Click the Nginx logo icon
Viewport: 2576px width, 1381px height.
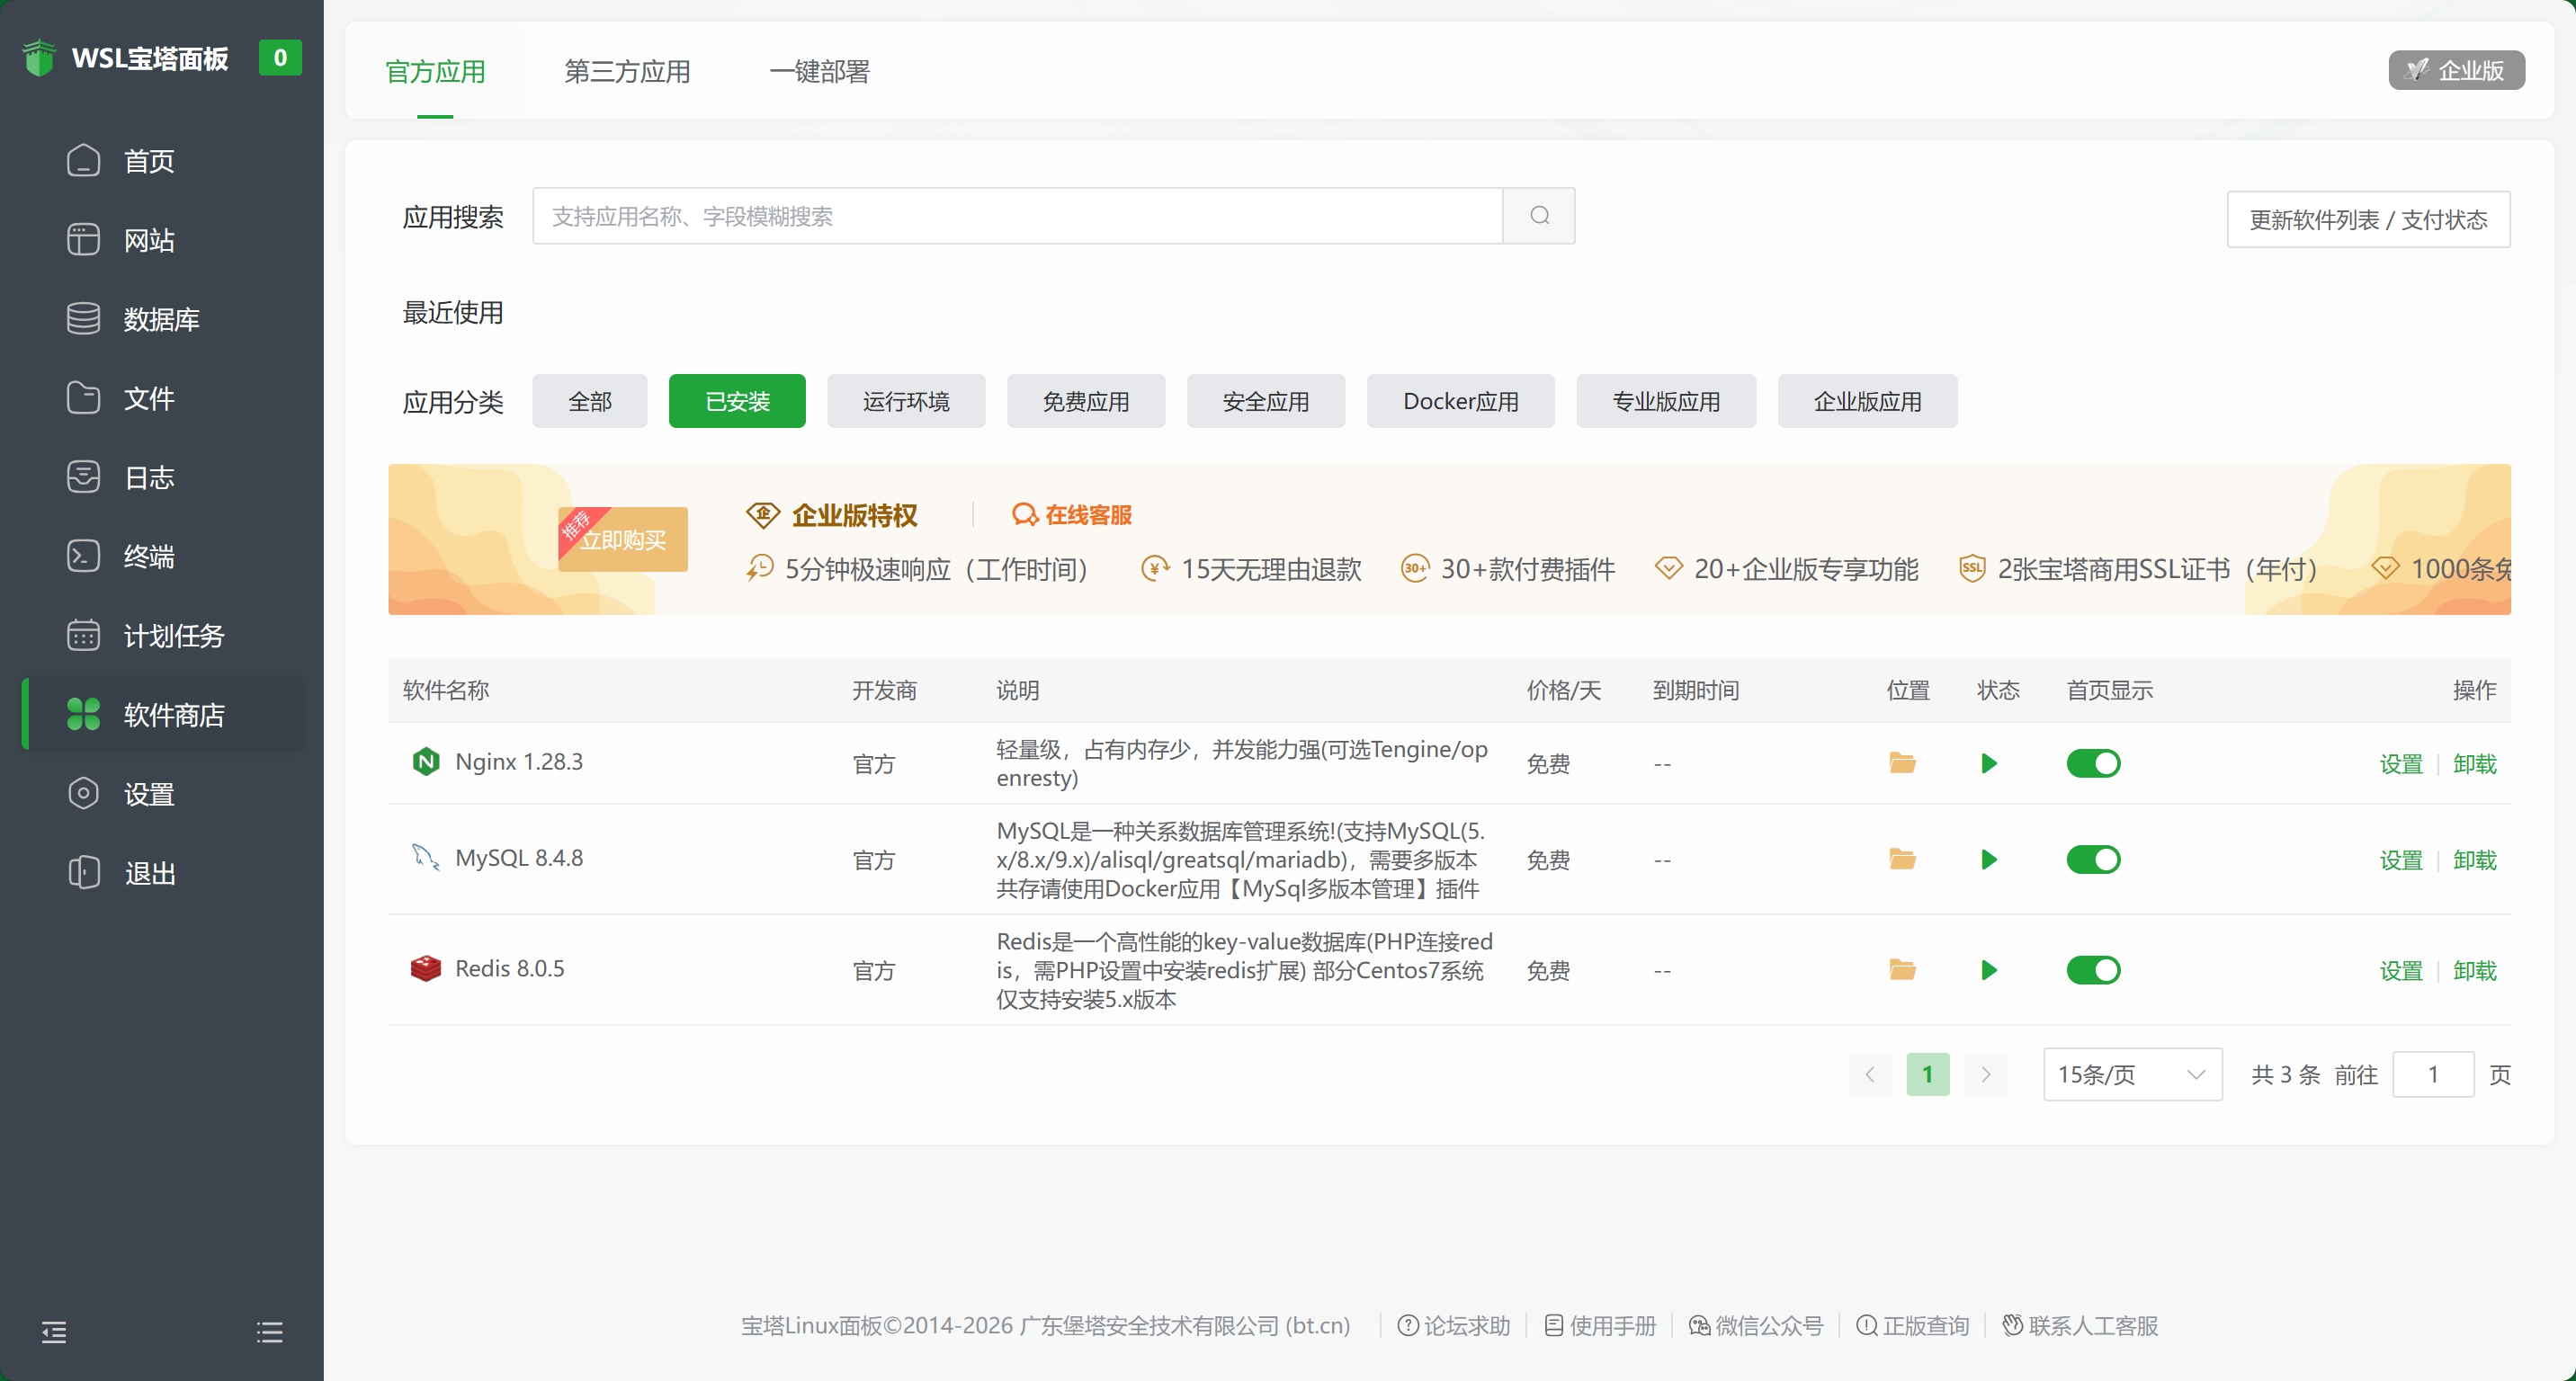coord(426,762)
